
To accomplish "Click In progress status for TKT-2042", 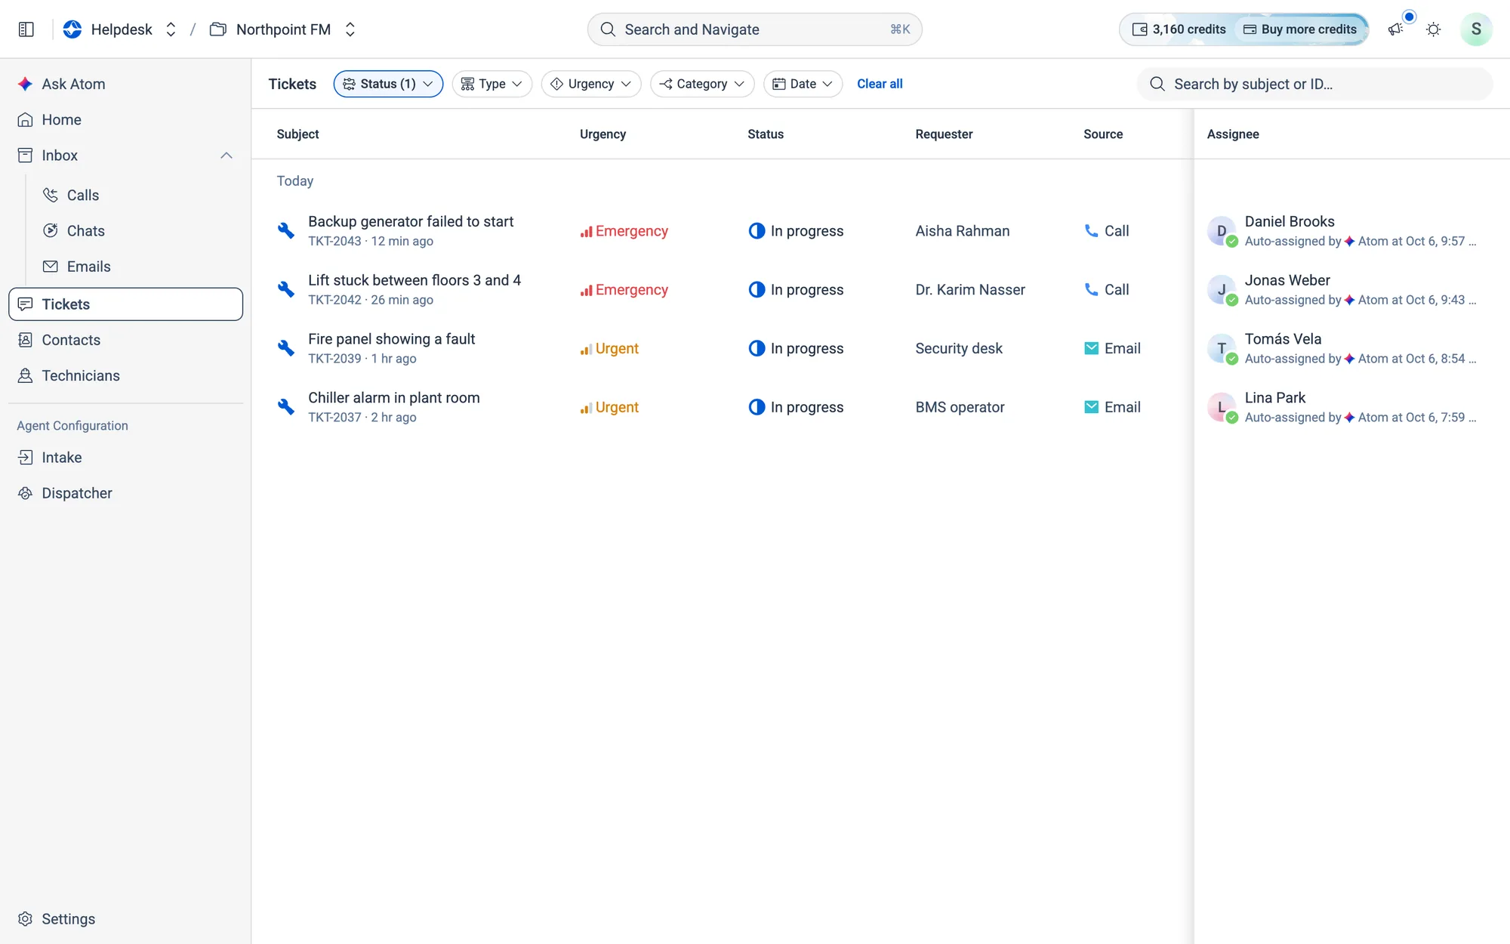I will (x=795, y=289).
